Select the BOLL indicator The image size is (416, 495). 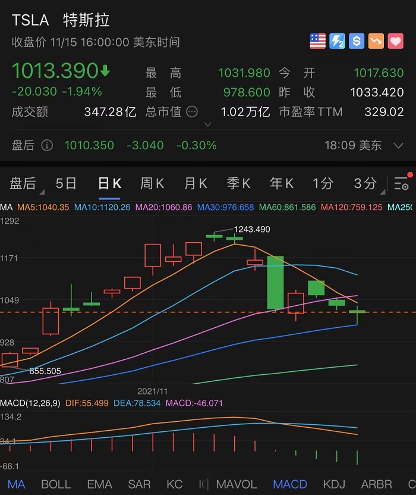coord(56,484)
